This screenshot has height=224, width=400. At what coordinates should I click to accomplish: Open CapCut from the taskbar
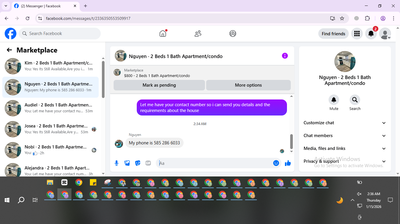(64, 183)
